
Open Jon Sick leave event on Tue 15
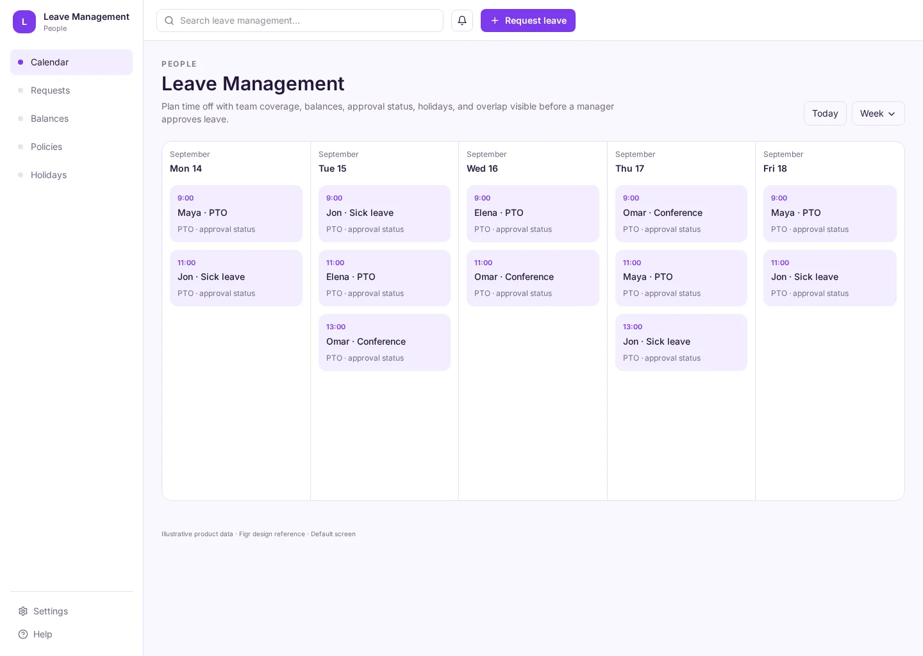(385, 213)
